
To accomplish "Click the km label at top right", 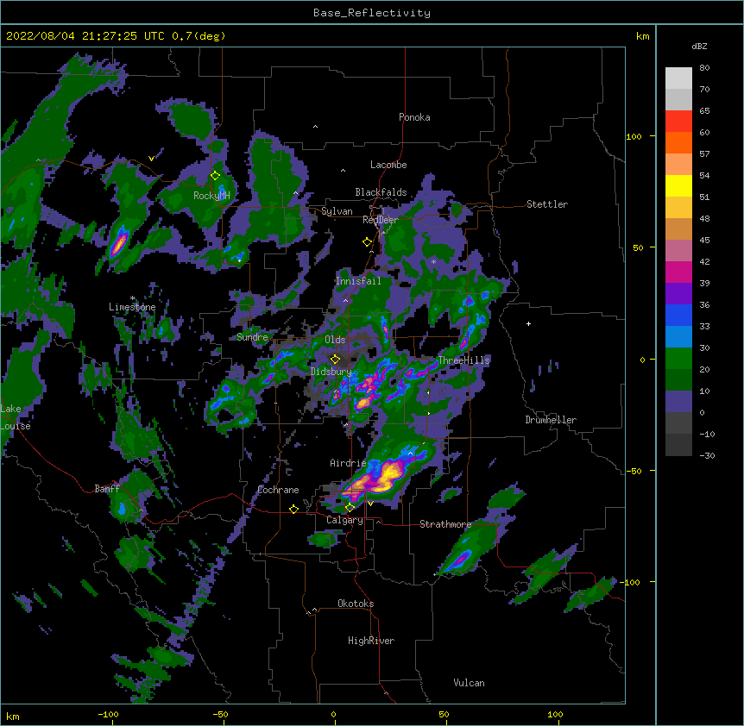I will [643, 36].
